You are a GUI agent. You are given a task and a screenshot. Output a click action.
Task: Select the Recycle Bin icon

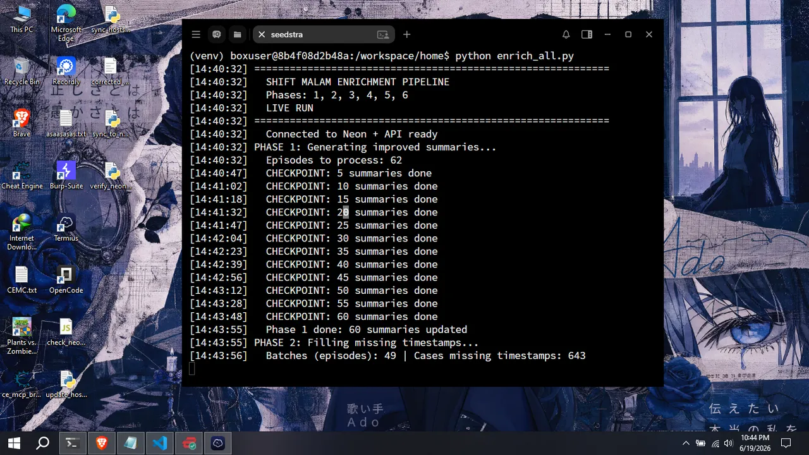(21, 71)
